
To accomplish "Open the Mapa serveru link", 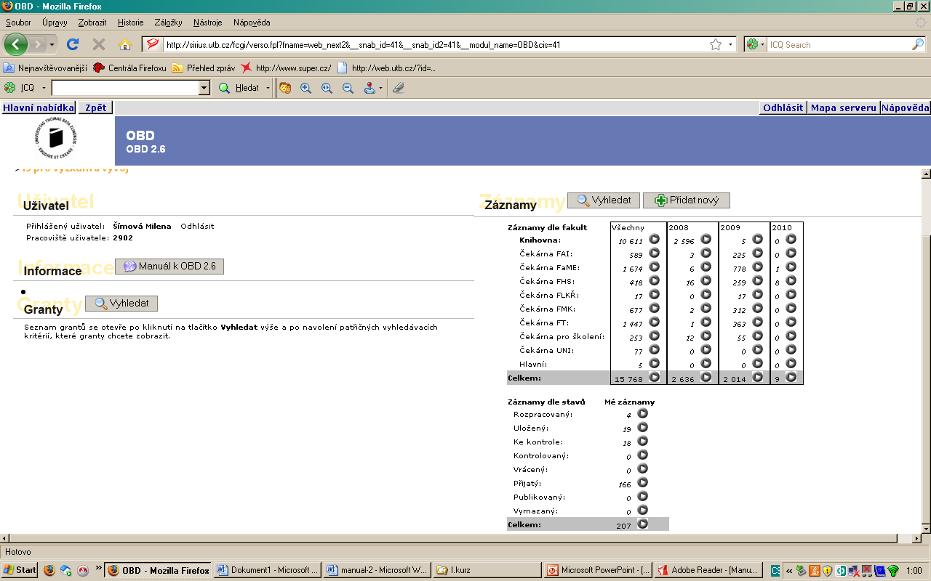I will coord(843,107).
